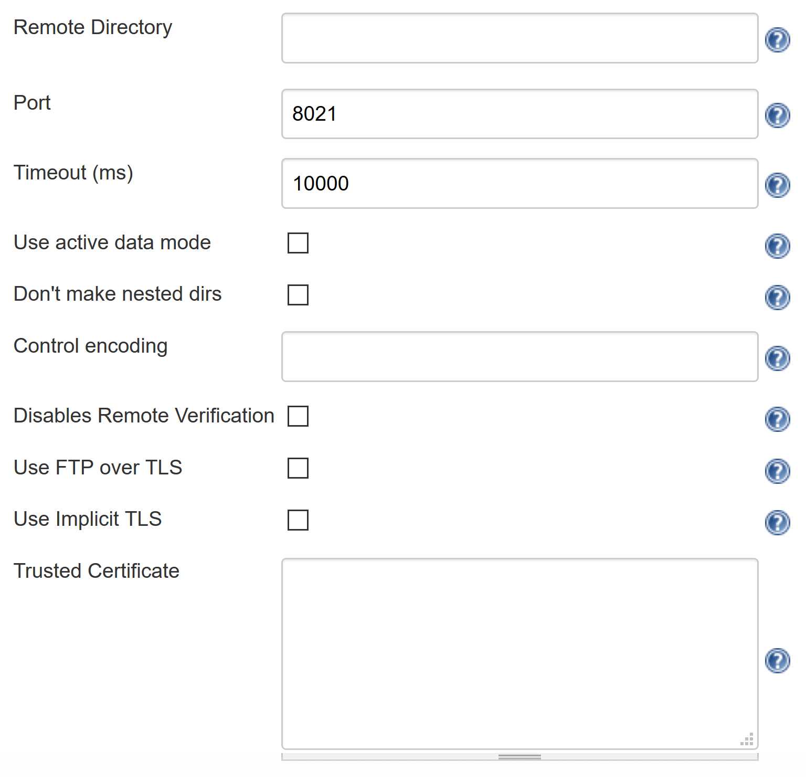Enable Use active data mode checkbox

tap(298, 243)
